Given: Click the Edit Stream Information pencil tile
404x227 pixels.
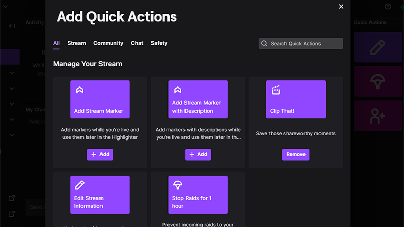Looking at the screenshot, I should (100, 195).
